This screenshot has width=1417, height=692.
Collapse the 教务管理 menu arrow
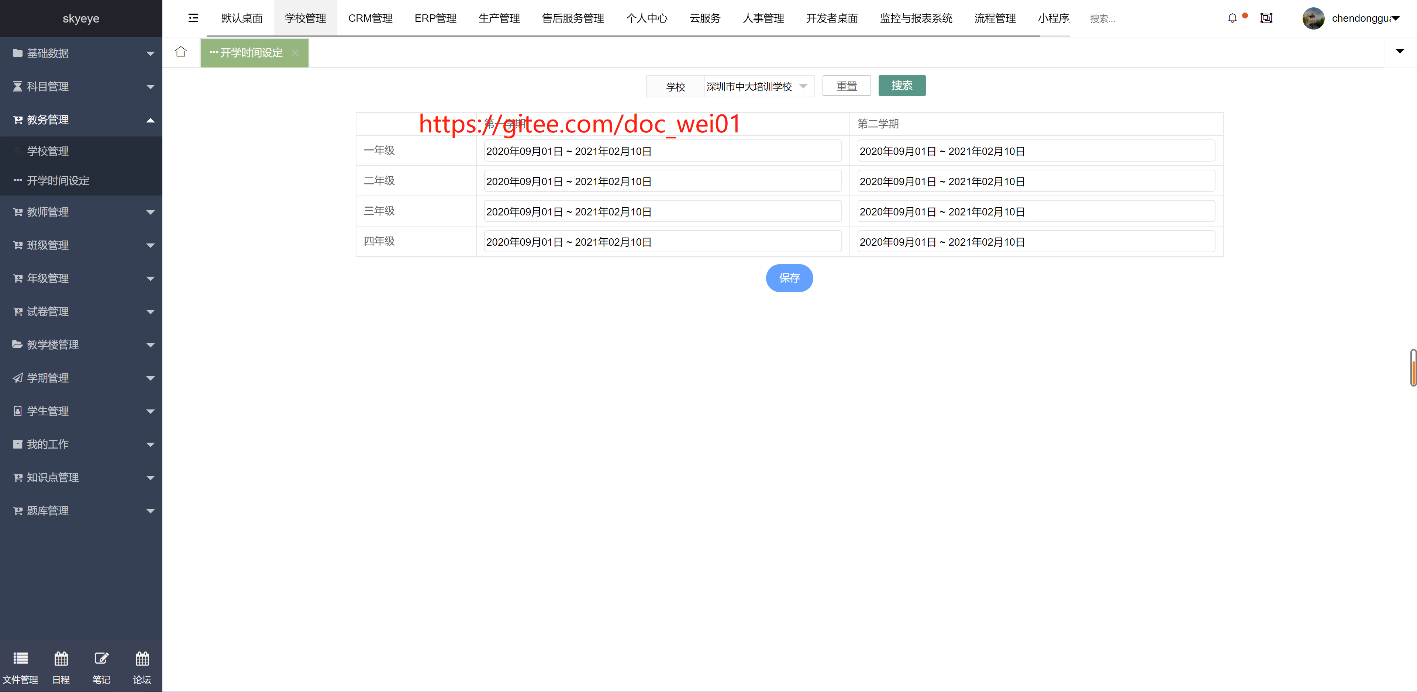coord(150,120)
